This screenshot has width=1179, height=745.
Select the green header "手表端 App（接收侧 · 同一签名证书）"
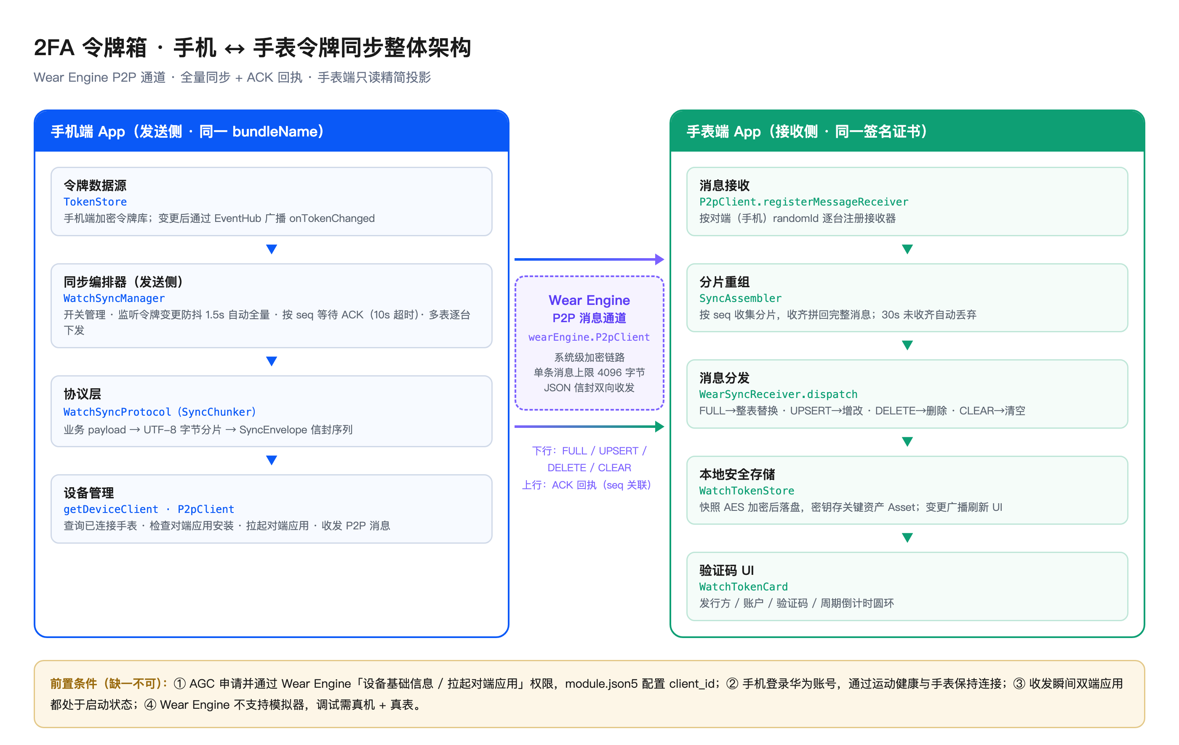point(907,131)
